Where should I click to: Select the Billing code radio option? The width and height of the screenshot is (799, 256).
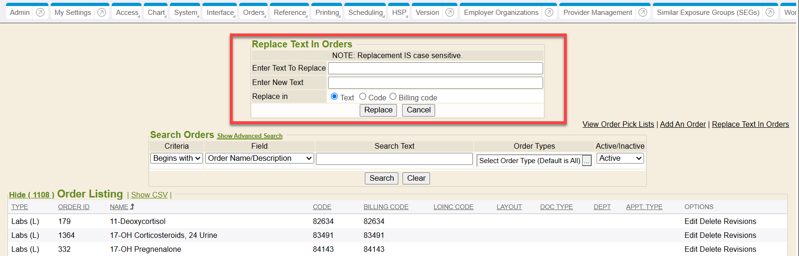(393, 97)
